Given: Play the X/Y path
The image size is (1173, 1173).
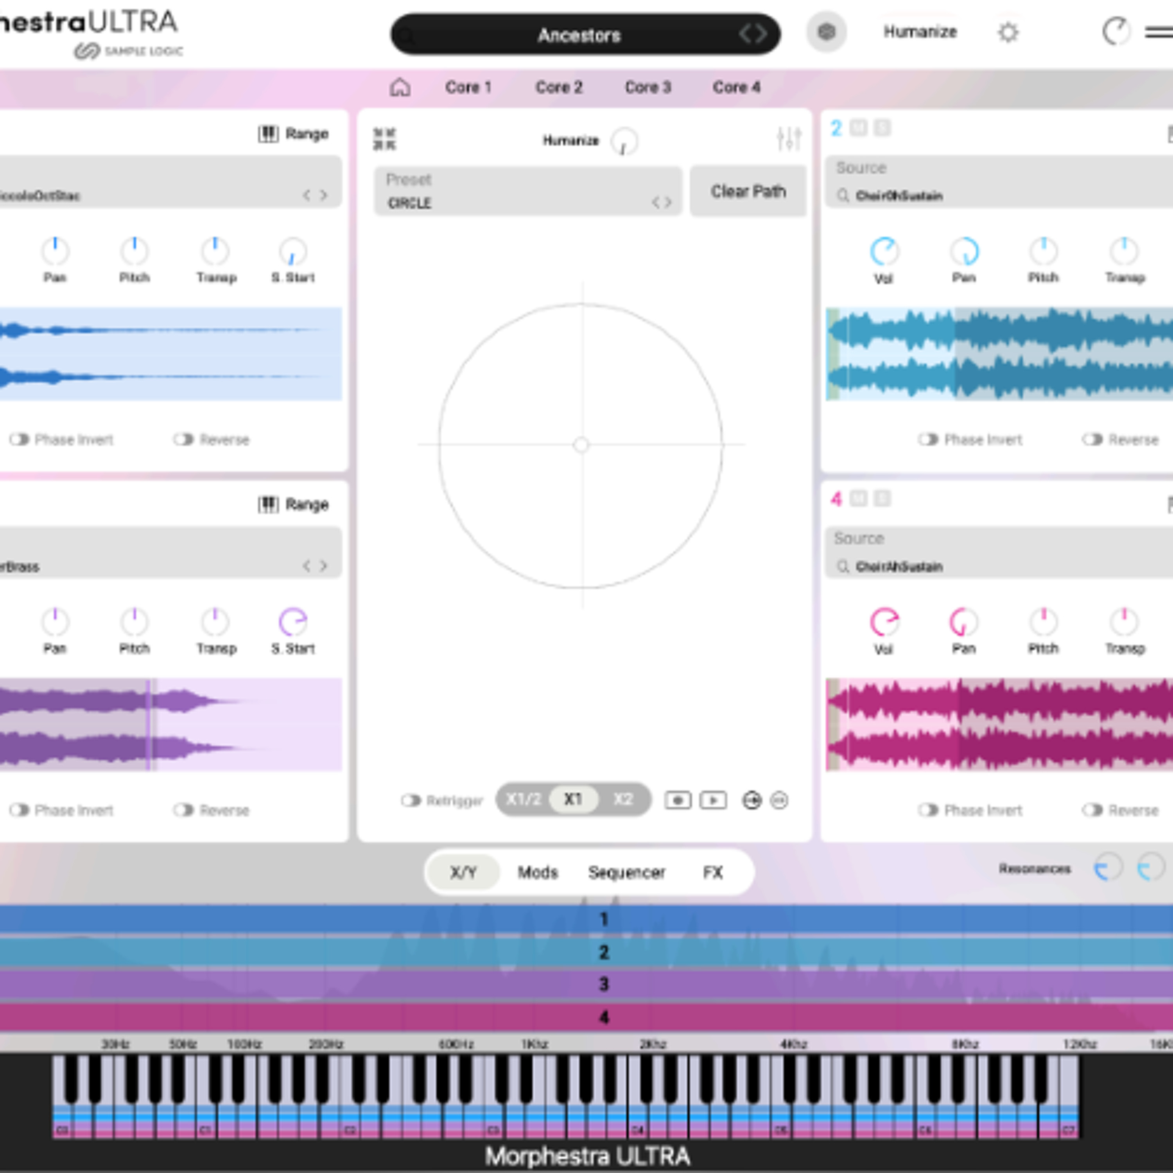Looking at the screenshot, I should click(x=713, y=800).
